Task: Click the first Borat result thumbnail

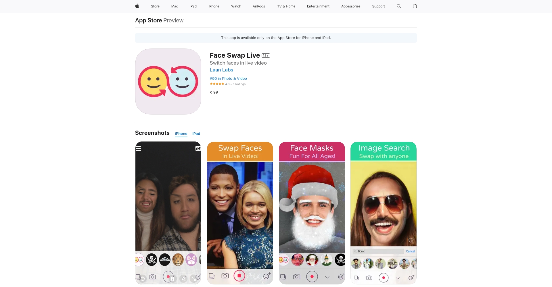Action: [x=356, y=263]
